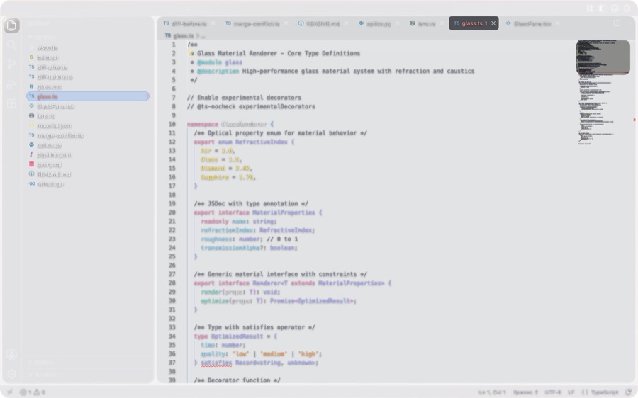638x398 pixels.
Task: Open diff-before.ts from the file tree
Action: point(87,77)
